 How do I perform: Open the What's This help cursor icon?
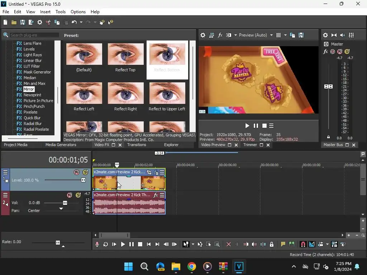click(110, 22)
